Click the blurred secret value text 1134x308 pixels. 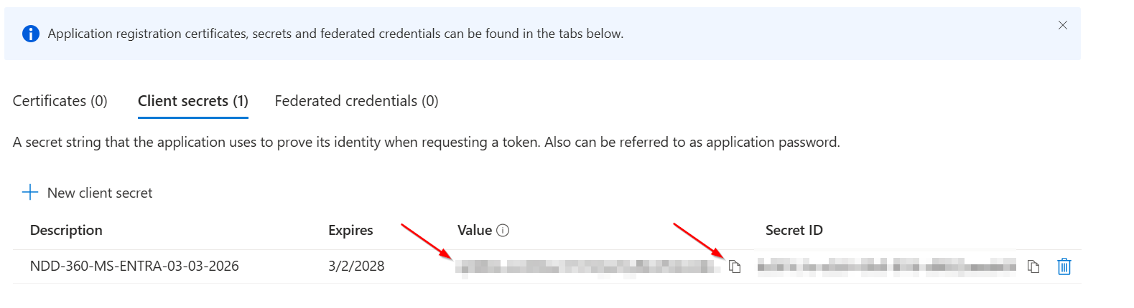(x=587, y=267)
